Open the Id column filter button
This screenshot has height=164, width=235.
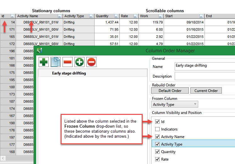pyautogui.click(x=12, y=16)
